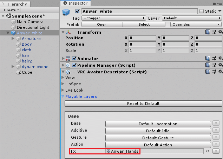Select the Body object in Hierarchy

tap(27, 44)
